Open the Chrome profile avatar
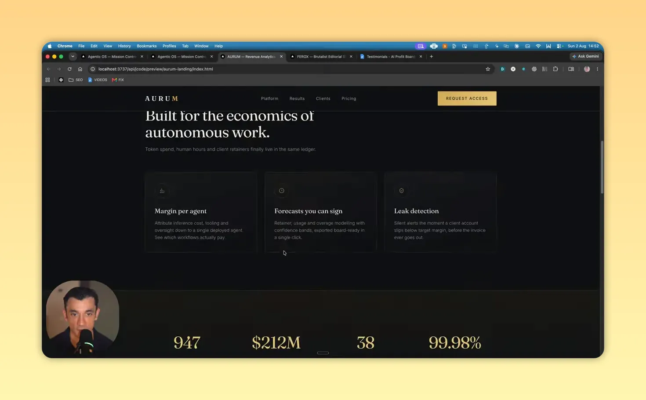646x400 pixels. pos(587,69)
